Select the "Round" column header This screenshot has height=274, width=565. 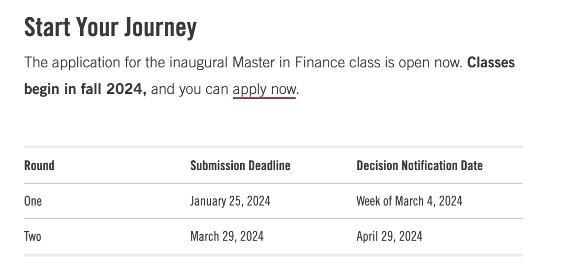[x=39, y=166]
